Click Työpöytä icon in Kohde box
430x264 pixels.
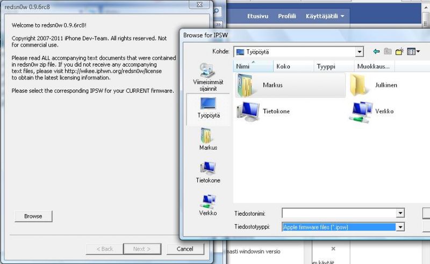pos(240,52)
